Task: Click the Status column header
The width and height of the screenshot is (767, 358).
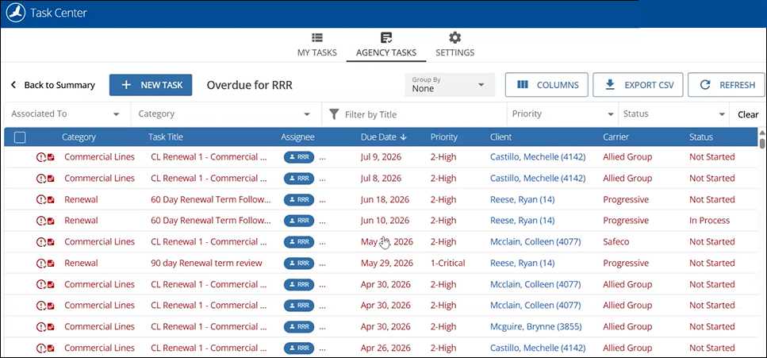Action: (701, 137)
